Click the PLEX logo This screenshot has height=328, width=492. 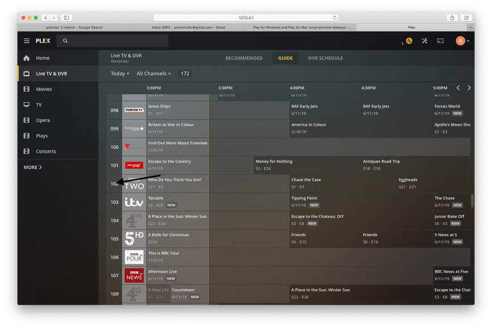click(x=43, y=41)
